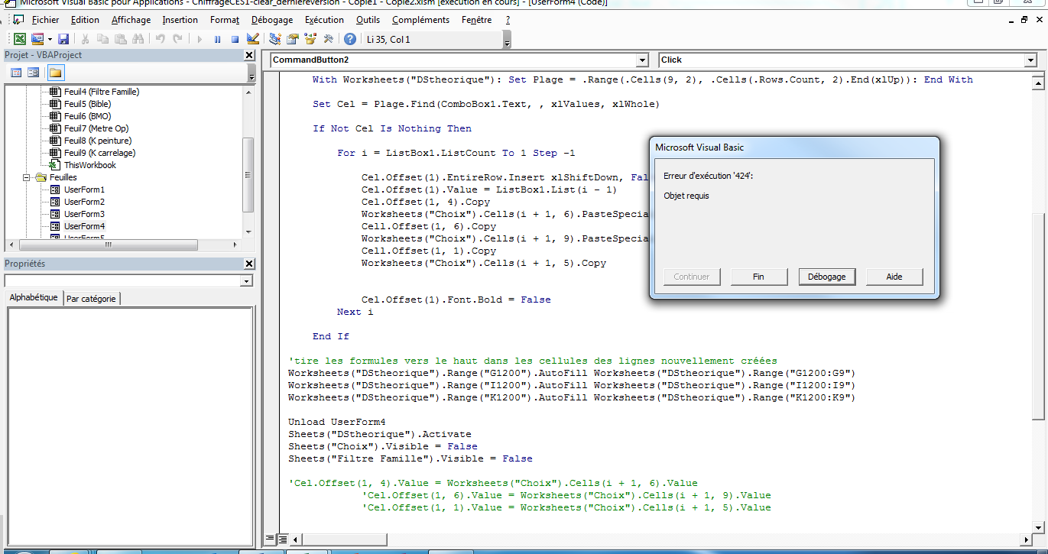The width and height of the screenshot is (1048, 554).
Task: Toggle Folders view in Project panel
Action: point(56,73)
